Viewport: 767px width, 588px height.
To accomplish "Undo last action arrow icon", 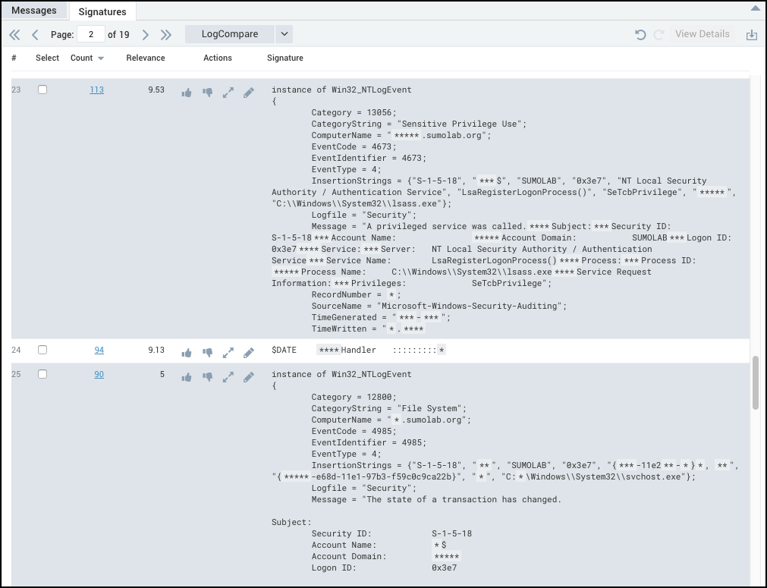I will (x=640, y=35).
